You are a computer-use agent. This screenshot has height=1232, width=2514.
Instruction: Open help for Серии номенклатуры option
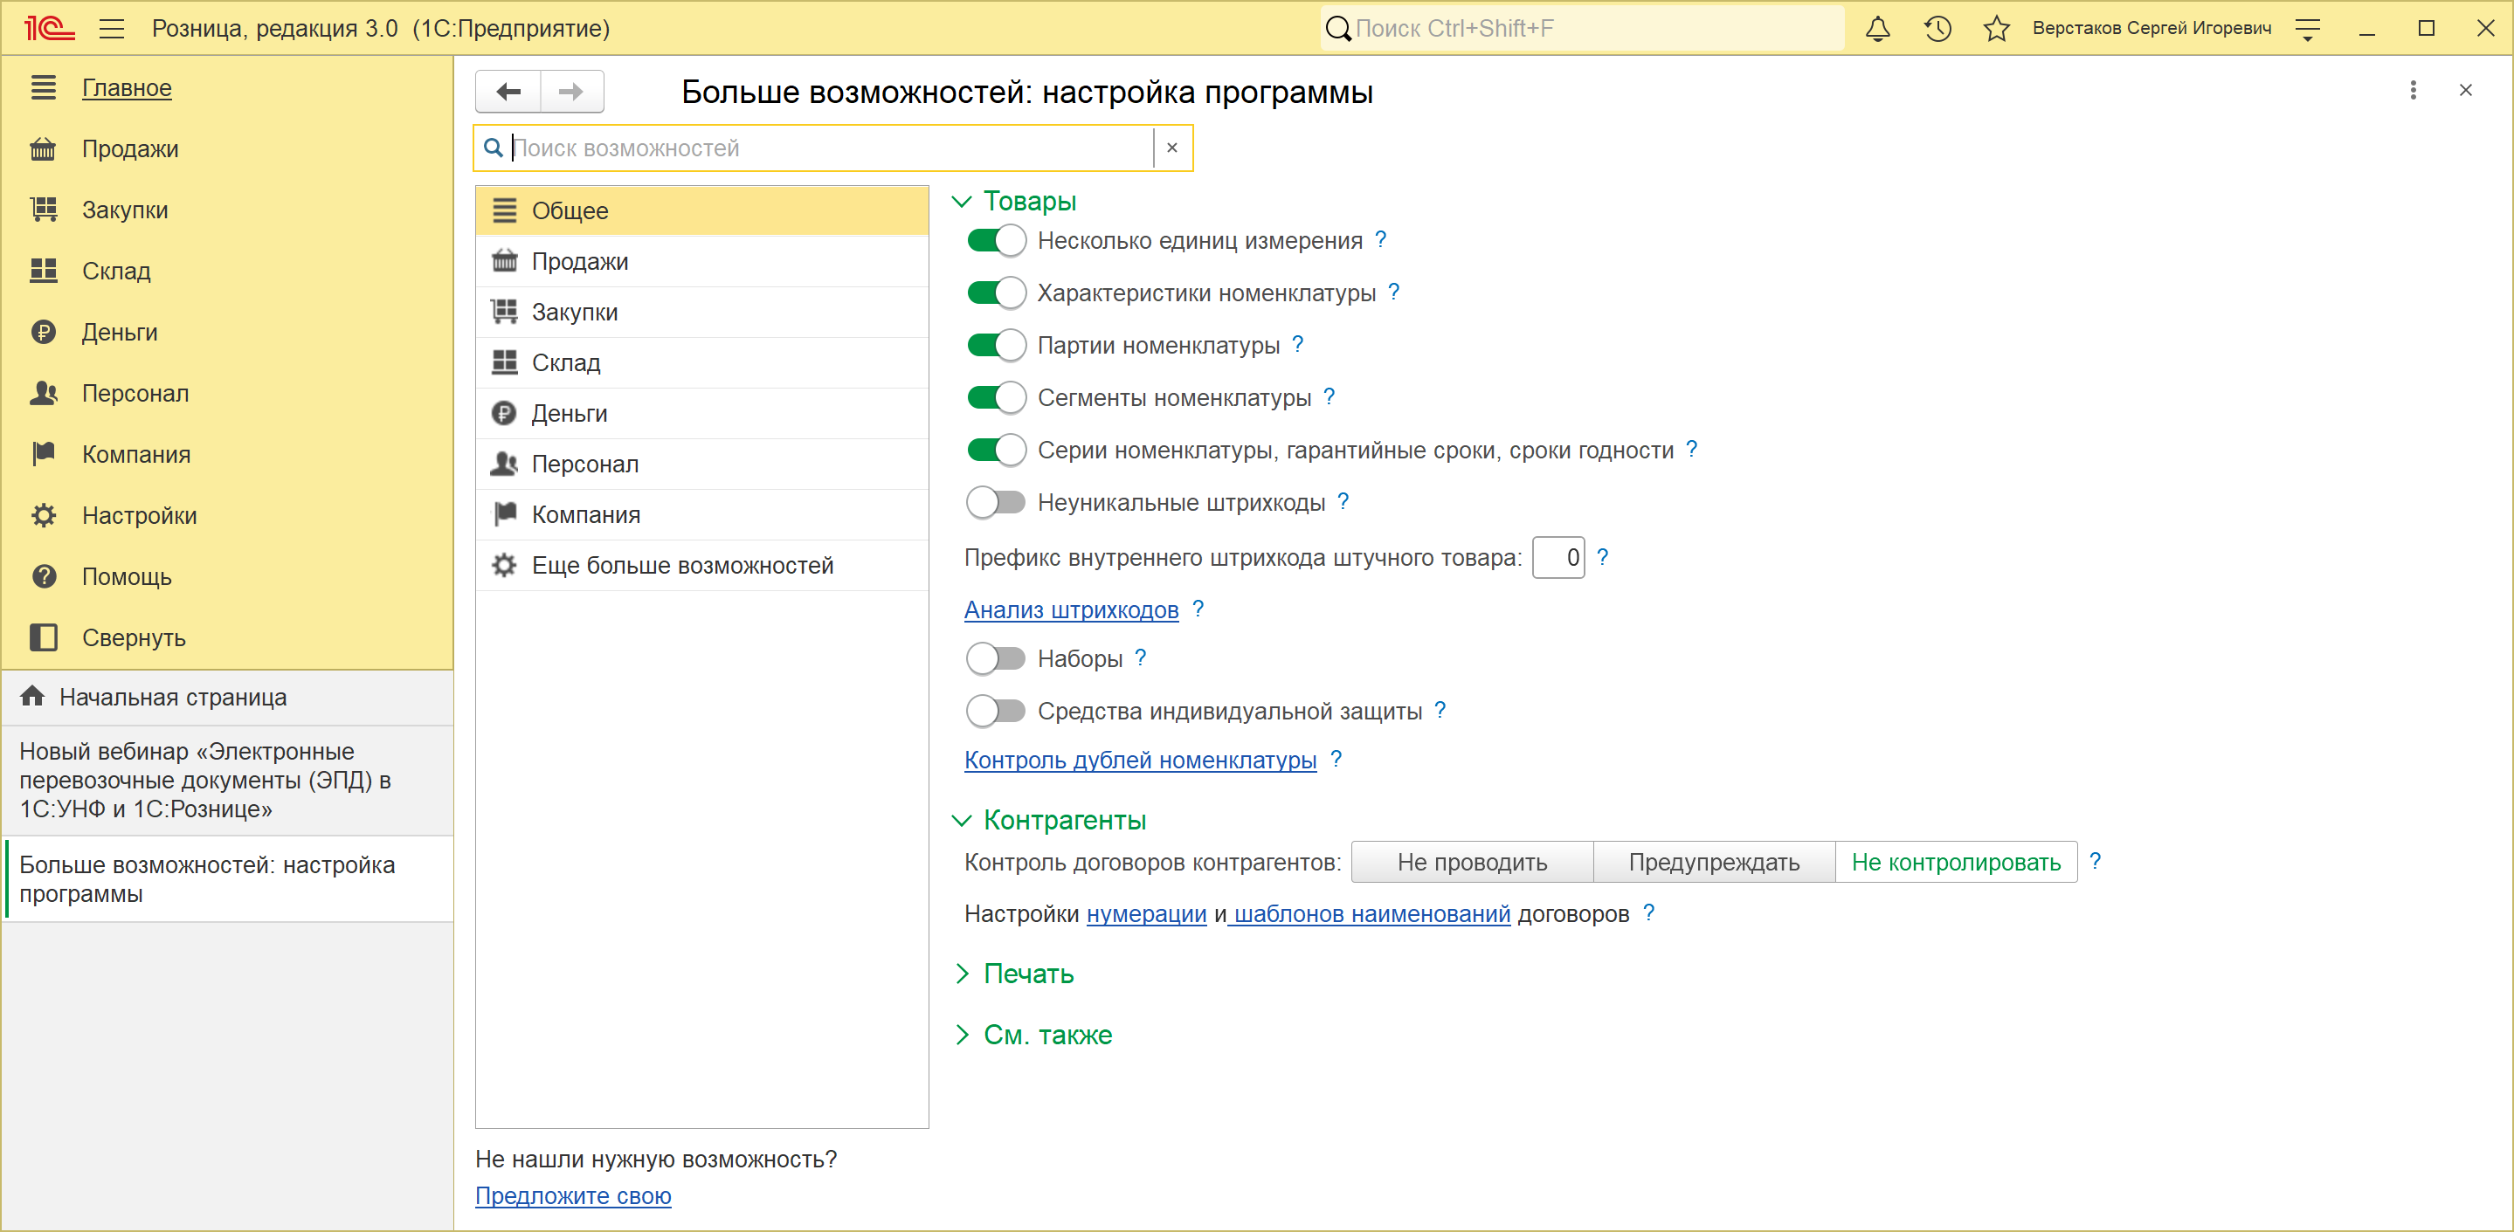(1691, 449)
